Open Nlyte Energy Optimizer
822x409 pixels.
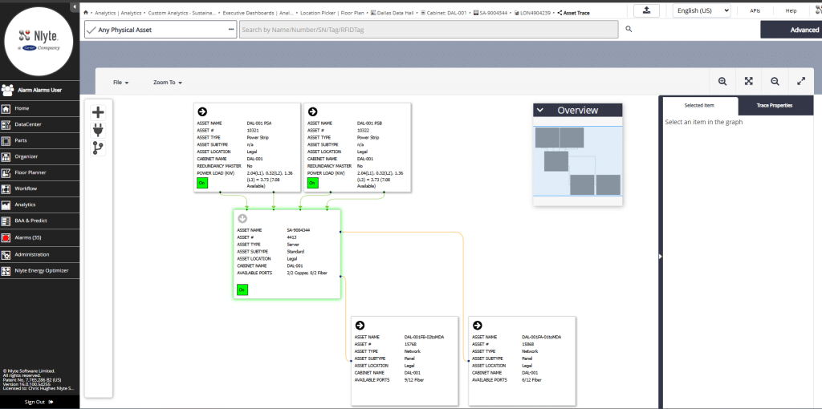click(x=40, y=271)
